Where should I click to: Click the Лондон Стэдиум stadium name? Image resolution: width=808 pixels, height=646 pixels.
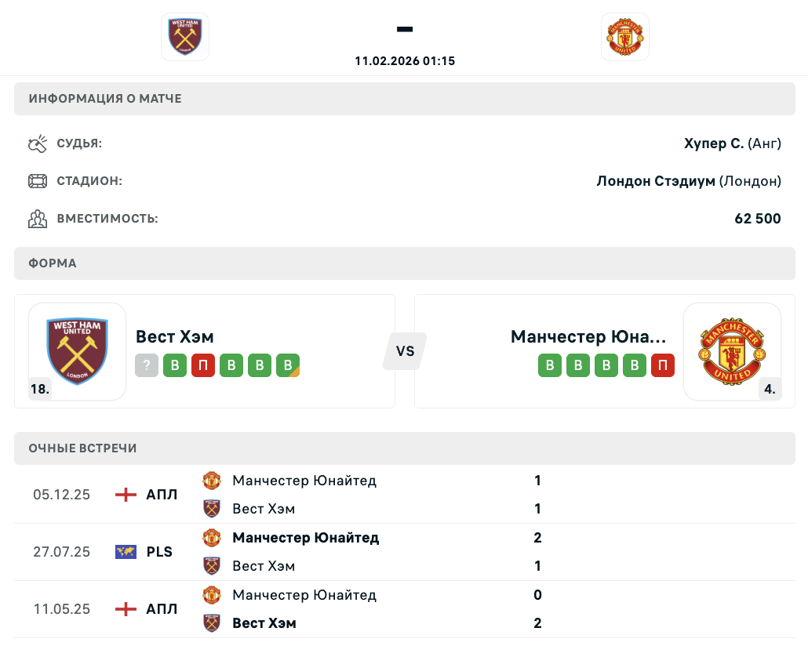tap(656, 181)
